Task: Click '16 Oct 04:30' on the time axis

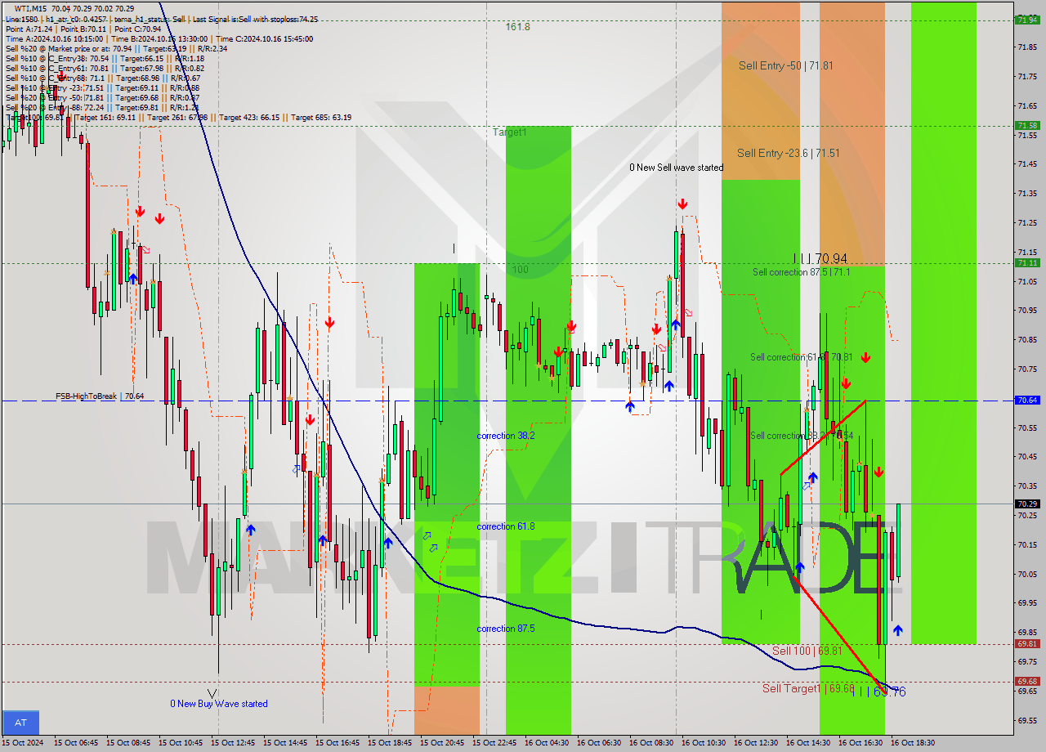Action: click(547, 743)
